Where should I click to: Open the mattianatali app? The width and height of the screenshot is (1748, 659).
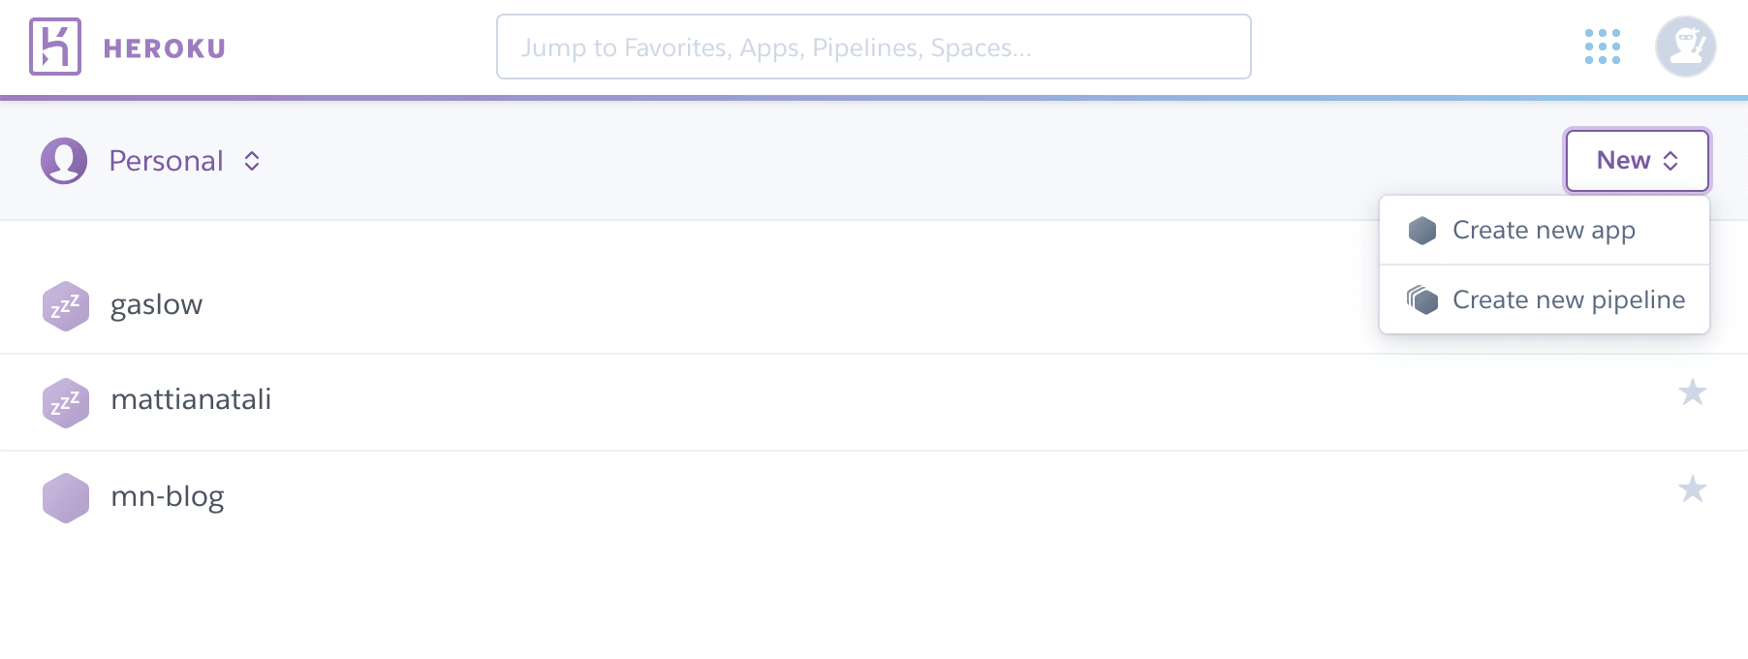pos(191,399)
